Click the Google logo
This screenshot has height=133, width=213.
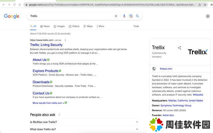pos(12,16)
